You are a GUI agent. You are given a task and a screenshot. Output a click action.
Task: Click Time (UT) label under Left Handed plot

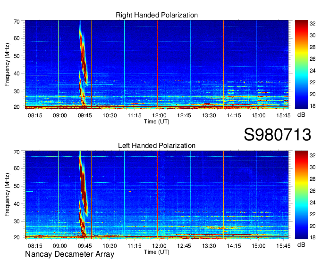pos(157,252)
